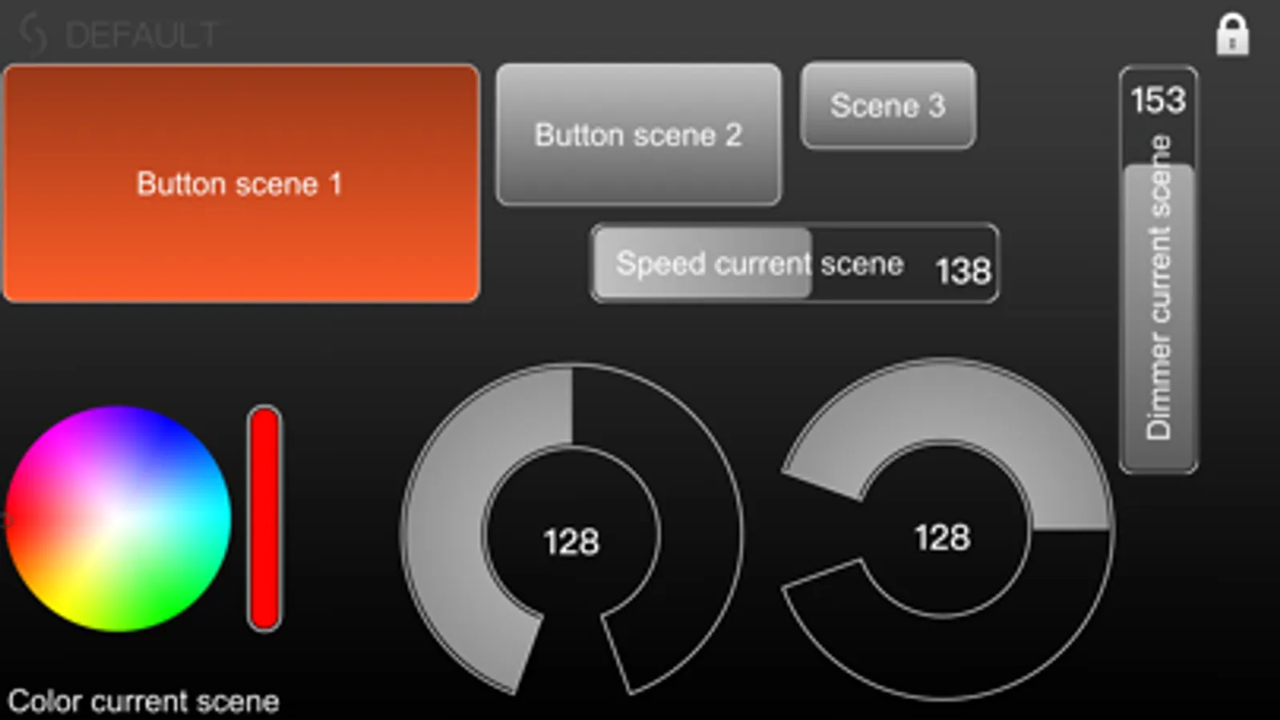Viewport: 1280px width, 720px height.
Task: Activate Button scene 1
Action: click(241, 183)
